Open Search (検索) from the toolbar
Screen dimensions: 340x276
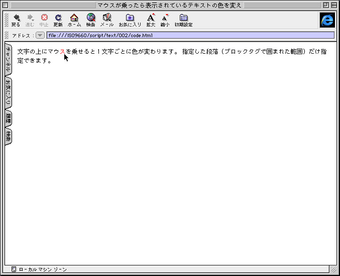[90, 20]
